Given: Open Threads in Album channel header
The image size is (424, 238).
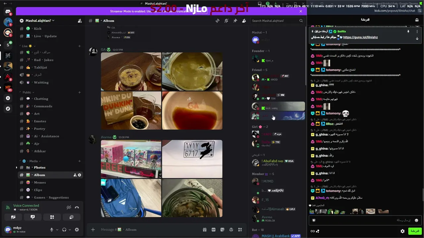Looking at the screenshot, I should pyautogui.click(x=217, y=21).
